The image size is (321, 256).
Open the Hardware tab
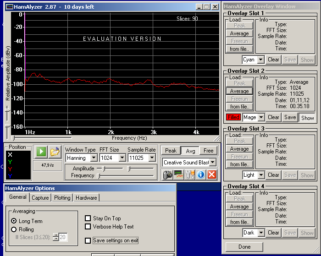(86, 198)
